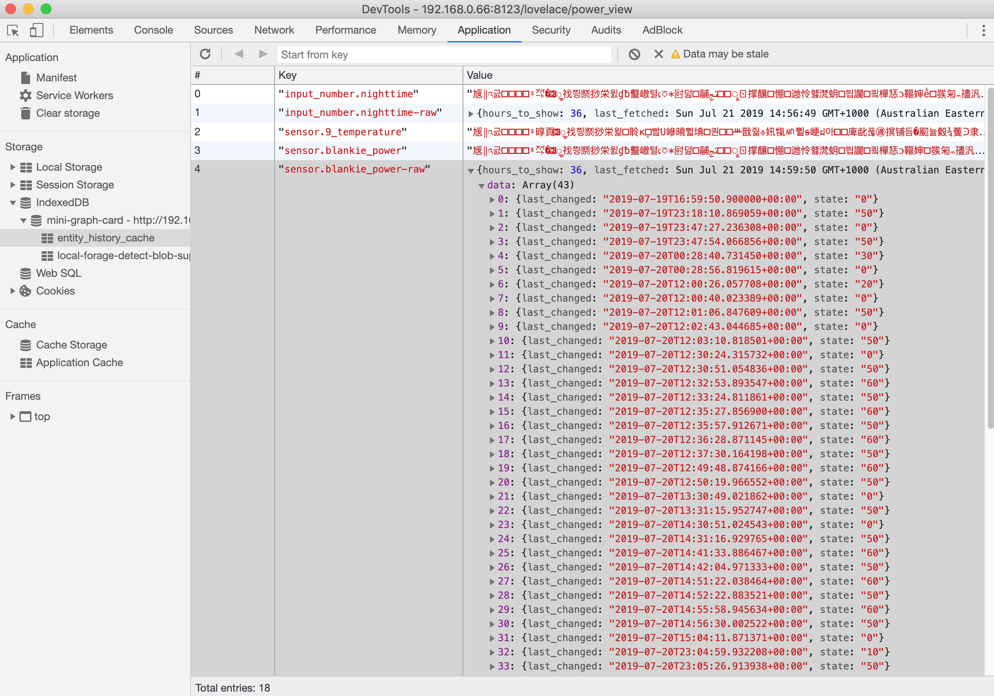Expand array entry 0 in the value pane
Image resolution: width=994 pixels, height=696 pixels.
(492, 199)
